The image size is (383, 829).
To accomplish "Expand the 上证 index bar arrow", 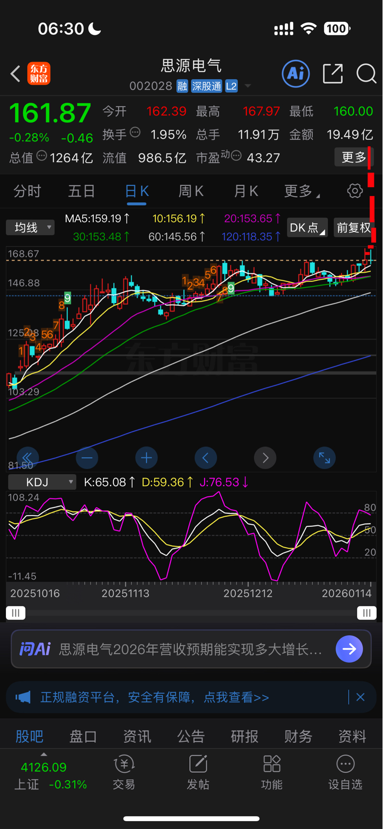I will [44, 754].
